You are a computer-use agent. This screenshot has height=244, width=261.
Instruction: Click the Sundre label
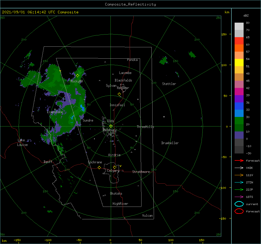pyautogui.click(x=88, y=120)
